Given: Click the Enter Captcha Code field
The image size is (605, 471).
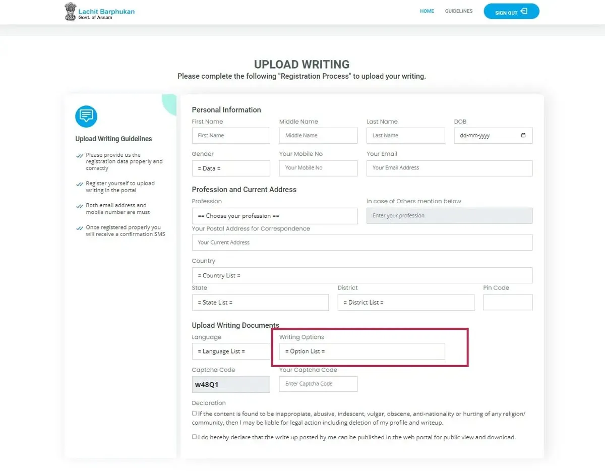Looking at the screenshot, I should 318,384.
